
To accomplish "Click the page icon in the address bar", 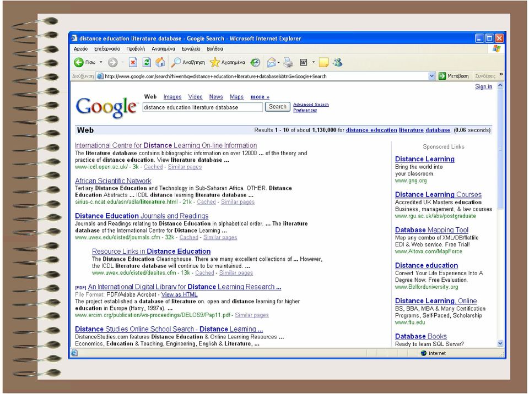I will click(x=100, y=76).
